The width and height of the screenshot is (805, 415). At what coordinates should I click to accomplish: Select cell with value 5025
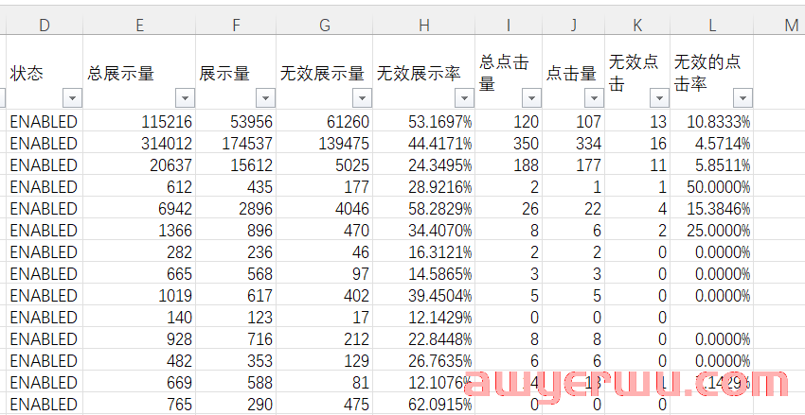[x=325, y=165]
